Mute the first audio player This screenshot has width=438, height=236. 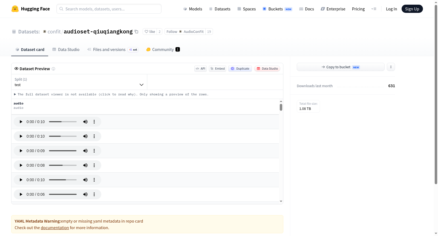click(x=85, y=122)
